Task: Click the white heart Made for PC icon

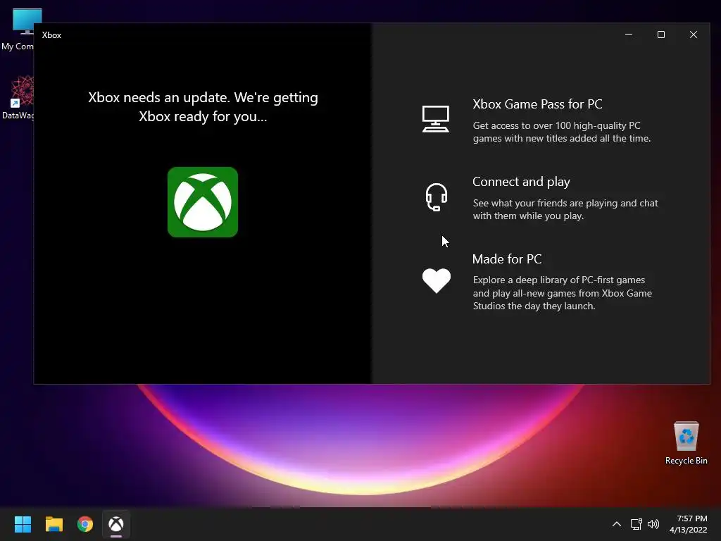Action: coord(437,280)
